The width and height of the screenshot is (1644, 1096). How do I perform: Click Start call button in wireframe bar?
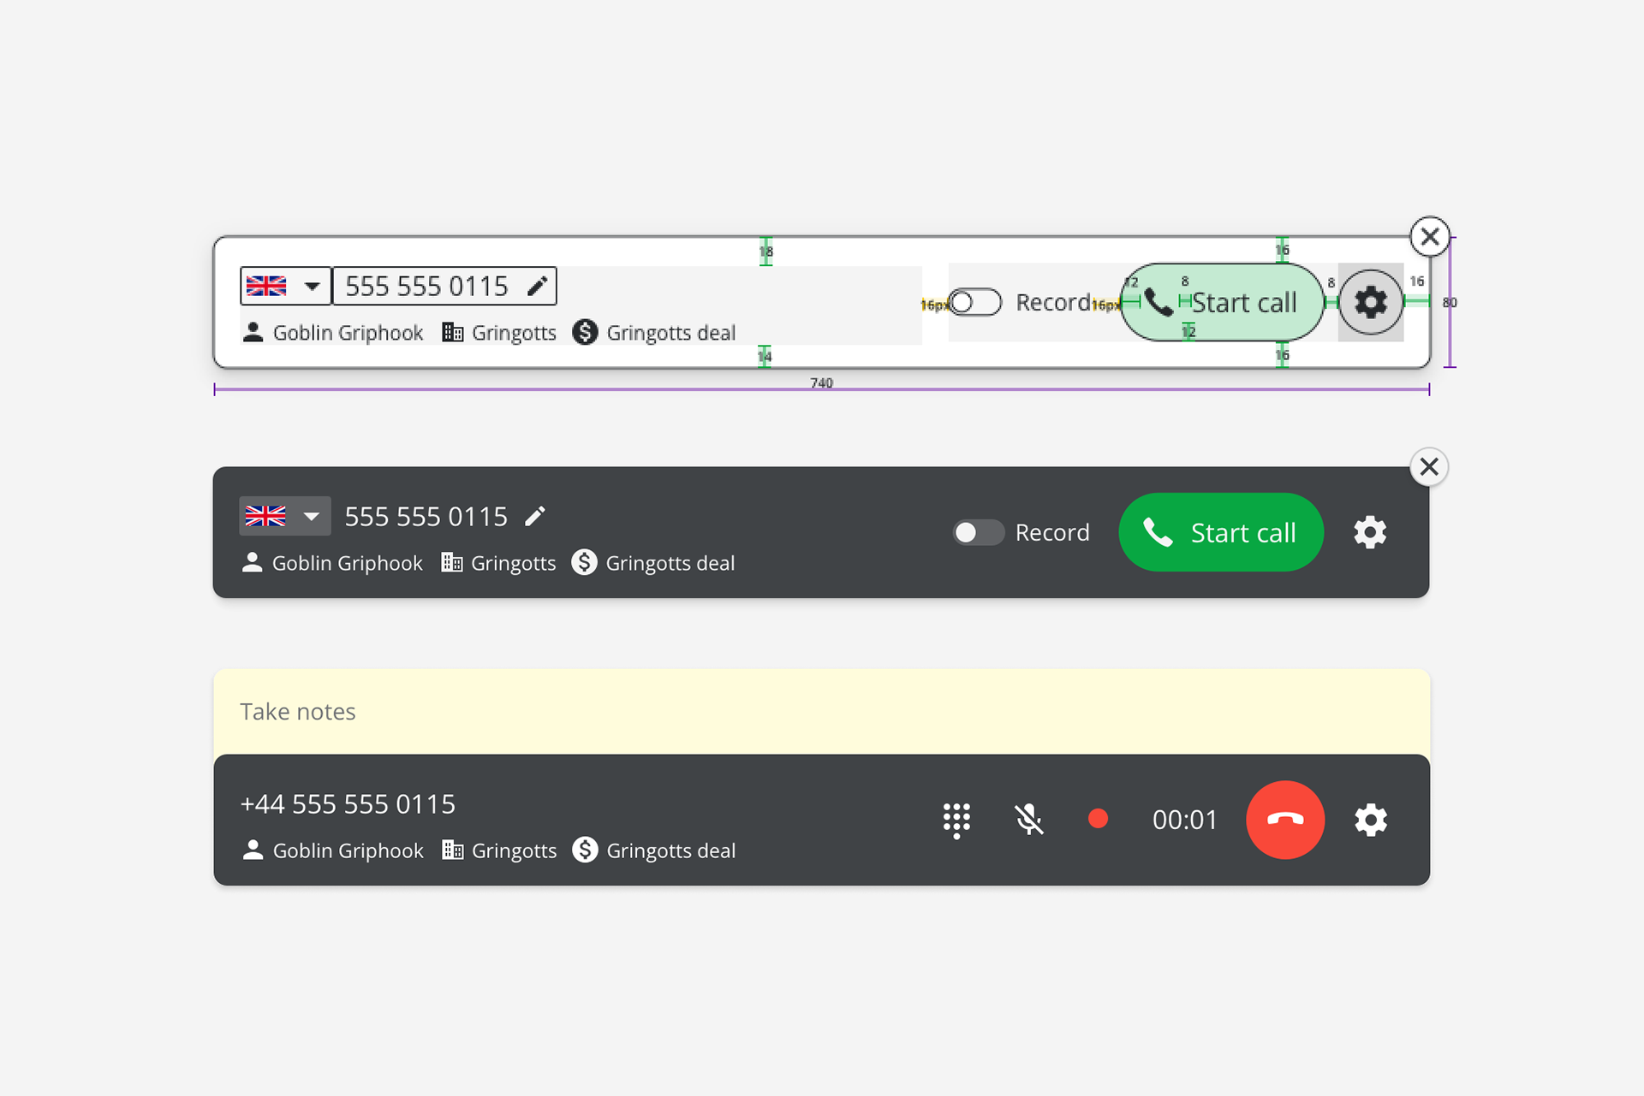click(x=1222, y=302)
